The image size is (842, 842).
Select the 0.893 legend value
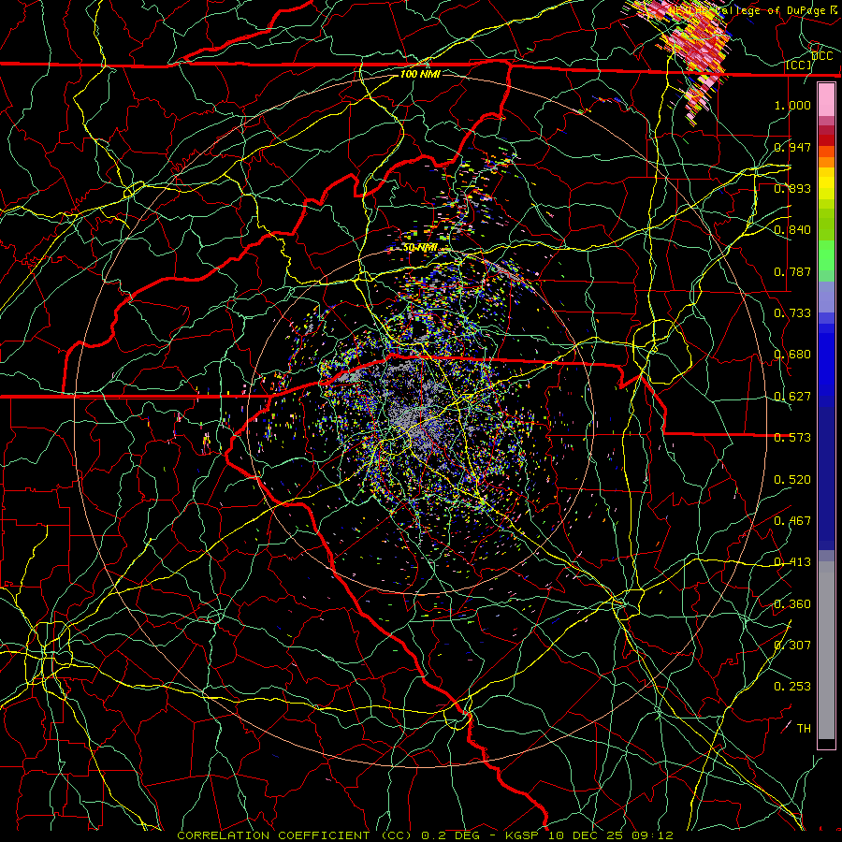point(792,188)
